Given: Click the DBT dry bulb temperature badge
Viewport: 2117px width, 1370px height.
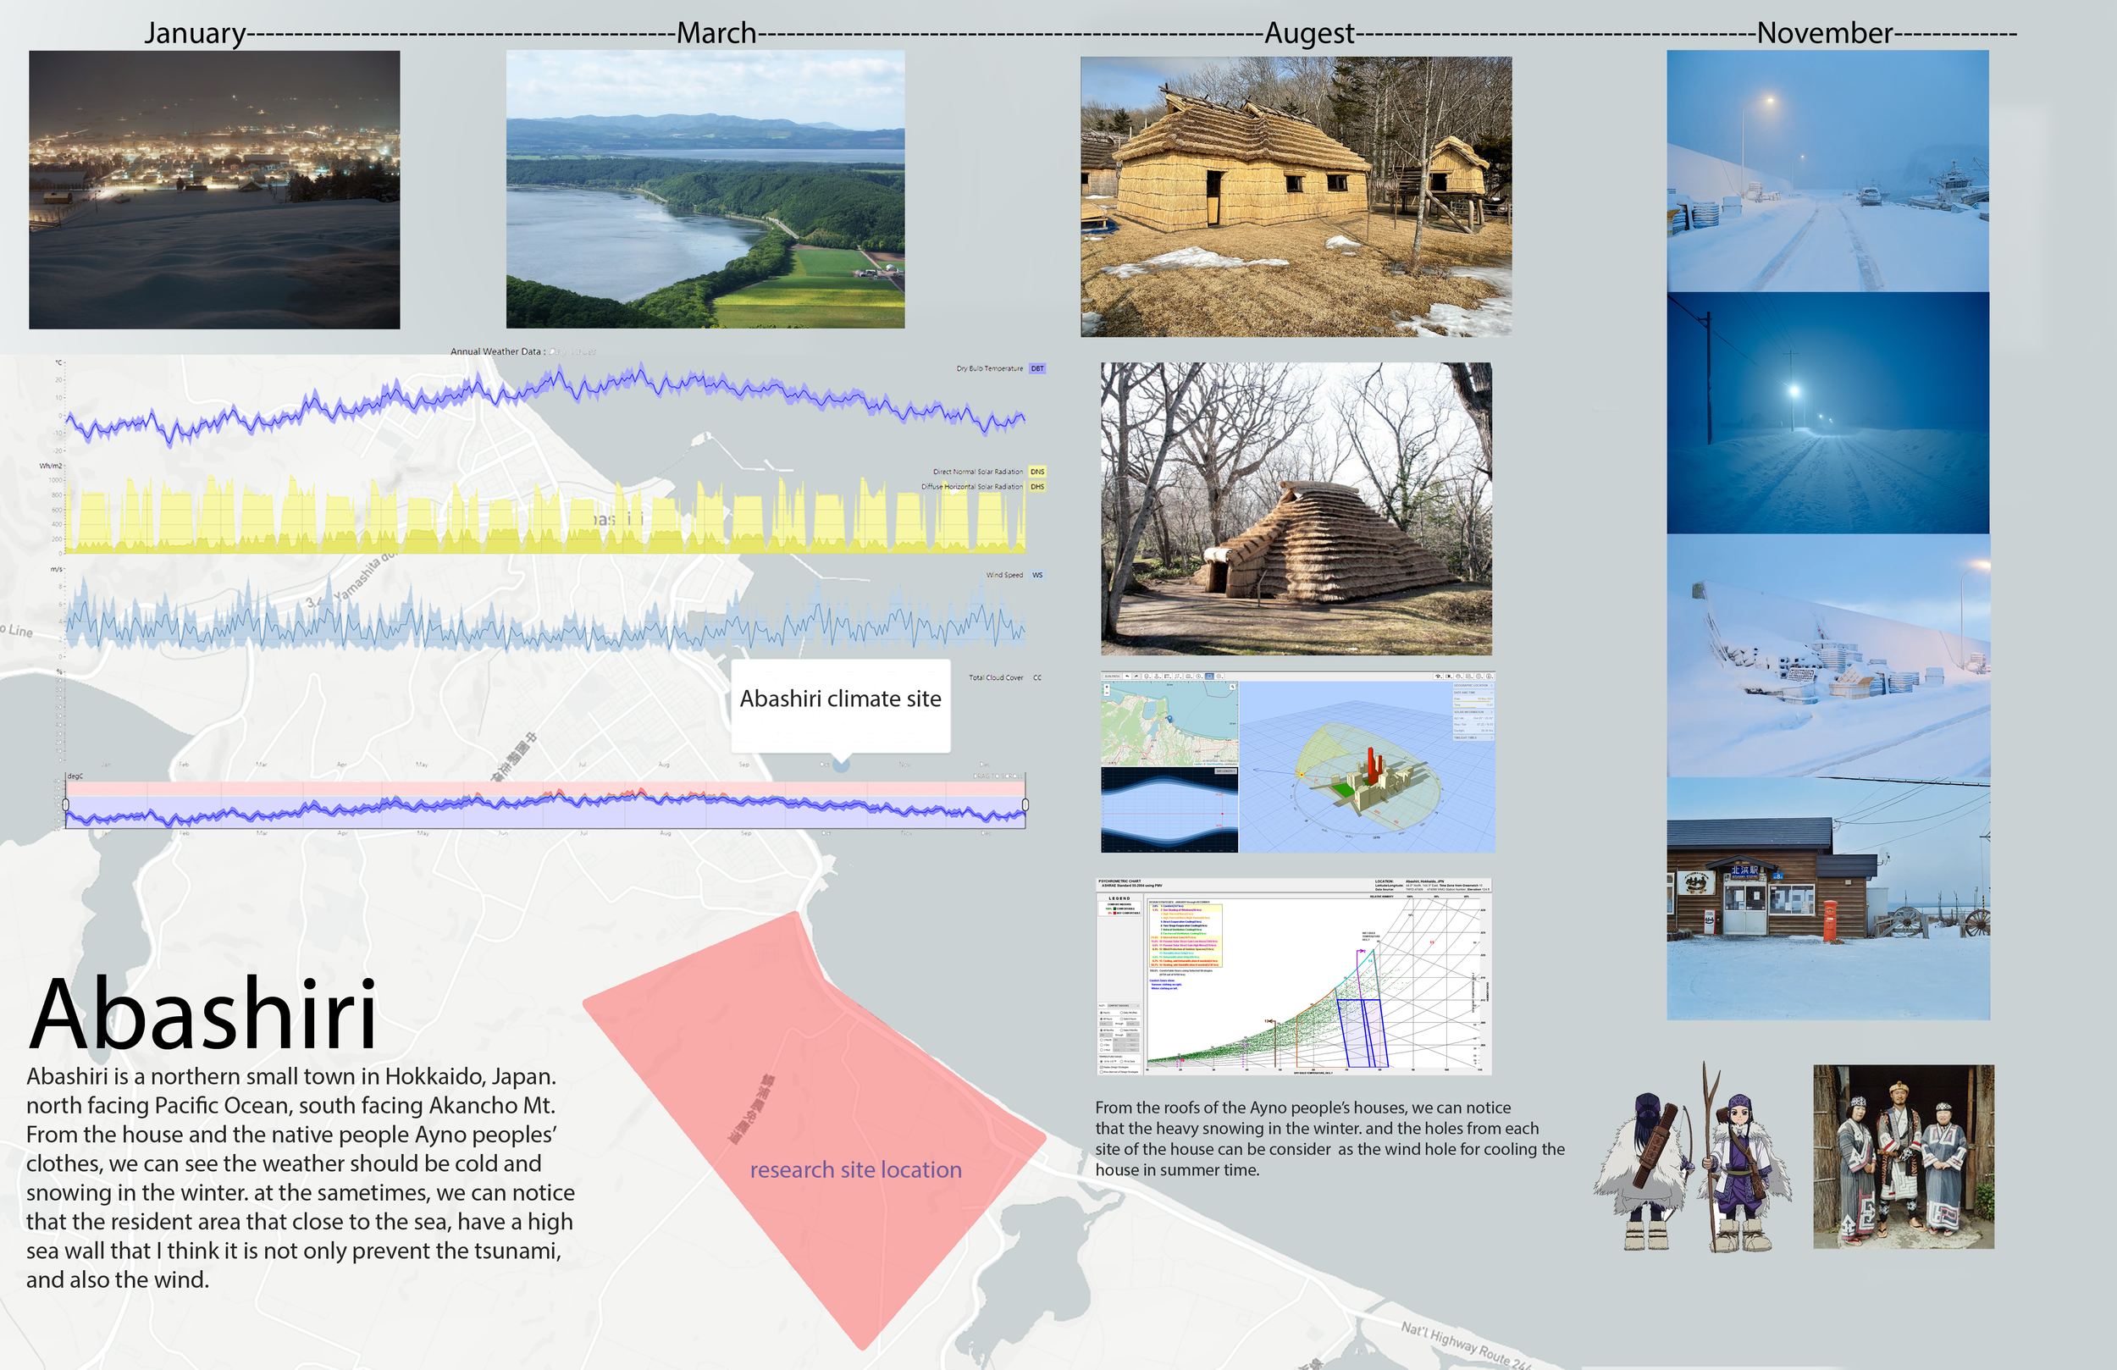Looking at the screenshot, I should [1037, 368].
